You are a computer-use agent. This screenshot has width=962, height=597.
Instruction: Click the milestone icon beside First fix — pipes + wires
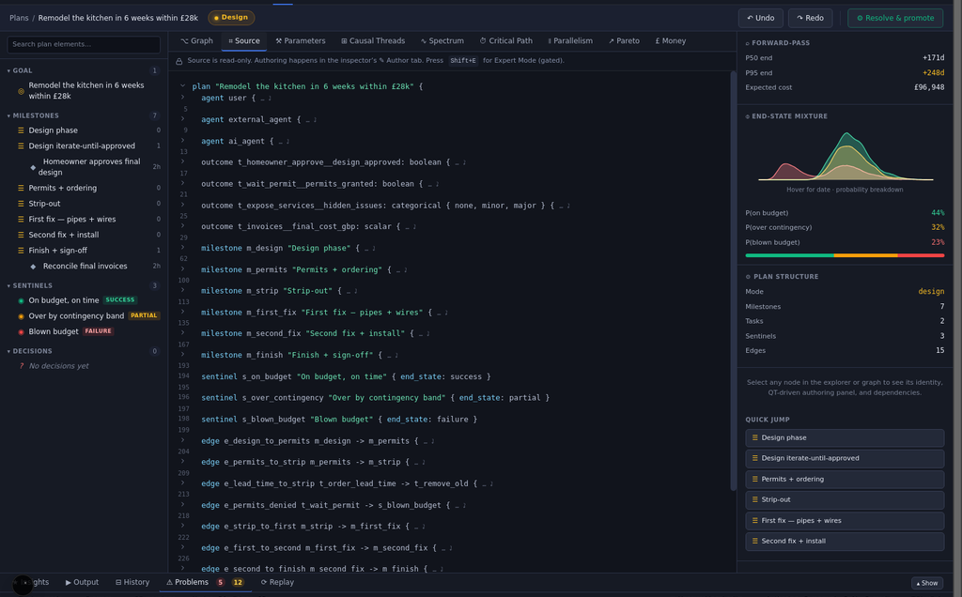click(21, 220)
